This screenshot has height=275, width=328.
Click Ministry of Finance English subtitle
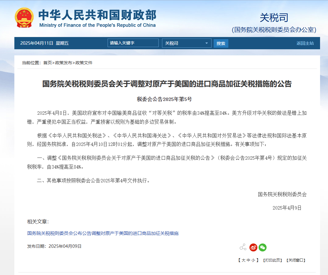point(98,25)
